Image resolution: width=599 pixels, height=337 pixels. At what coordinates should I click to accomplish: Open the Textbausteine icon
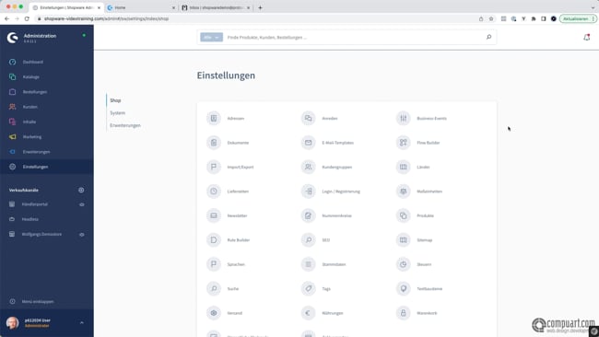point(403,288)
